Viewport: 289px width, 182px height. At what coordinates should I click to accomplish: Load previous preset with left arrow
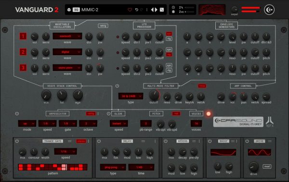click(x=152, y=10)
